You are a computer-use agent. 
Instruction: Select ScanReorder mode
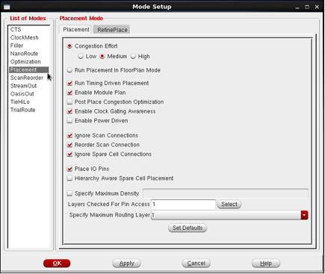27,78
